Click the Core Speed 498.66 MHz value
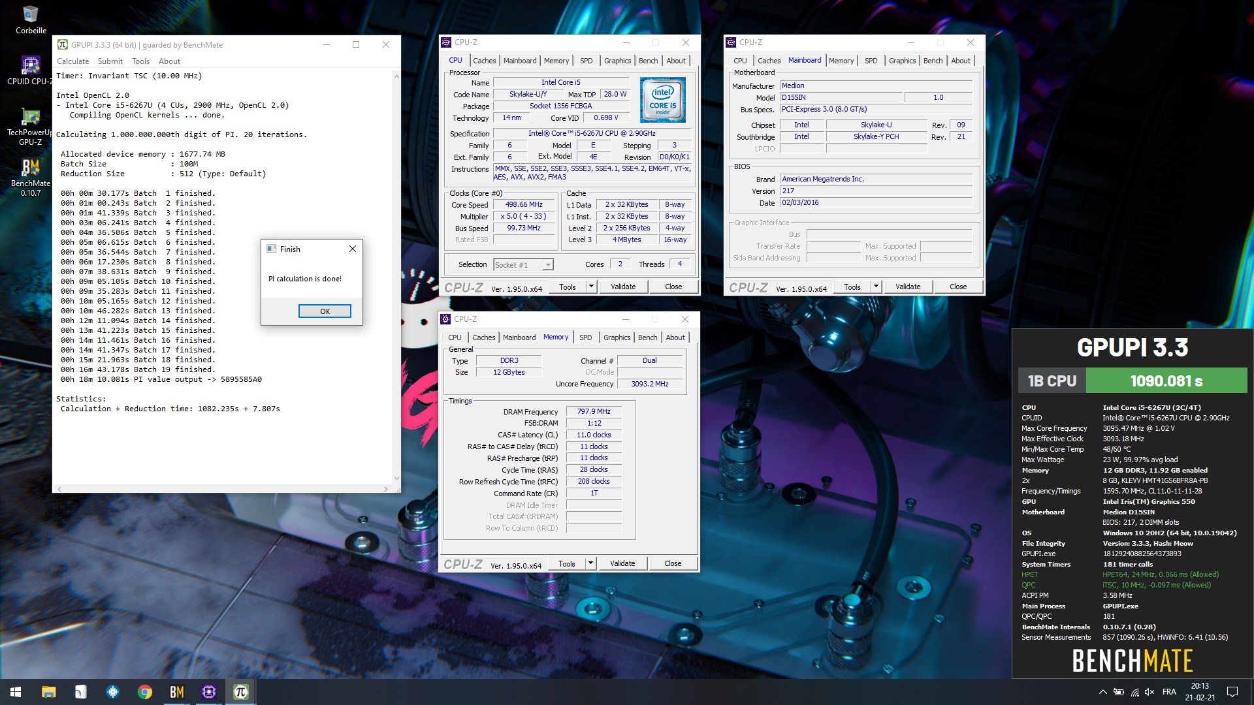 click(524, 204)
